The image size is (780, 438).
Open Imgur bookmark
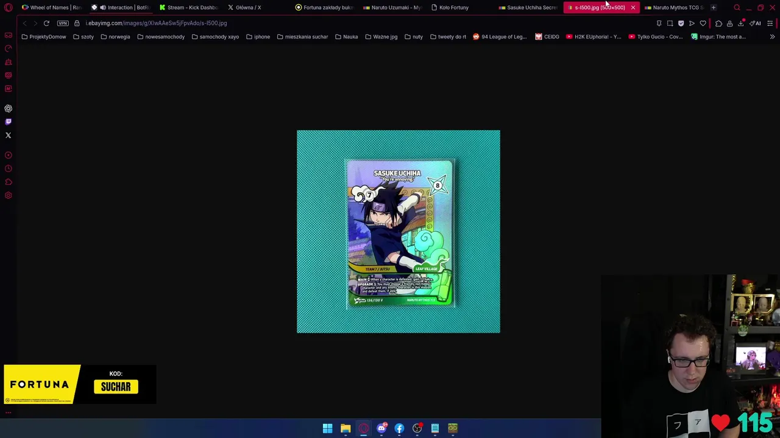pyautogui.click(x=718, y=36)
